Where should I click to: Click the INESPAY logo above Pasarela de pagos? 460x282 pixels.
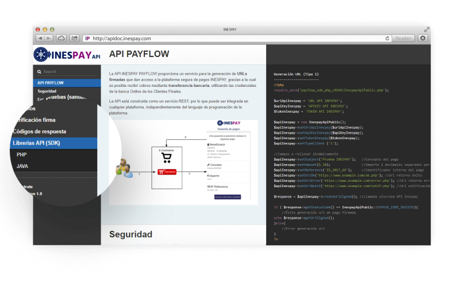228,123
